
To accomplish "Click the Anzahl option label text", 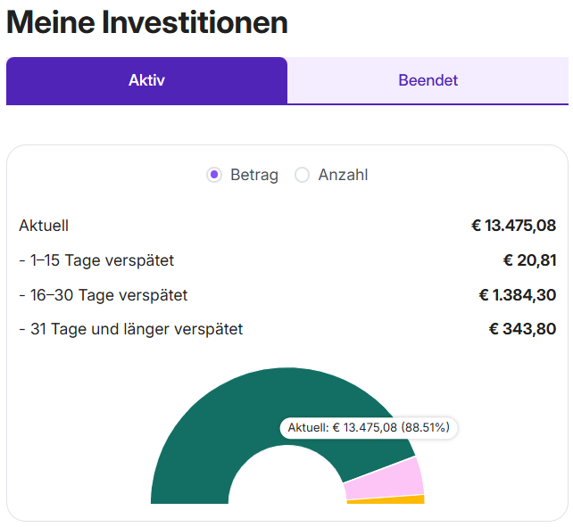I will [343, 176].
